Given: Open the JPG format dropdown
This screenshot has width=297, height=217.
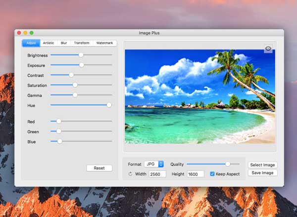Looking at the screenshot, I should tap(154, 164).
